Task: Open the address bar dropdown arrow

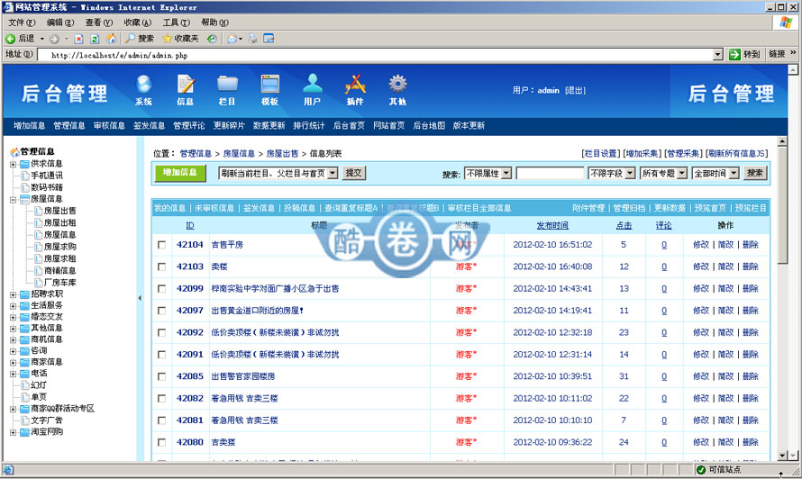Action: point(717,54)
